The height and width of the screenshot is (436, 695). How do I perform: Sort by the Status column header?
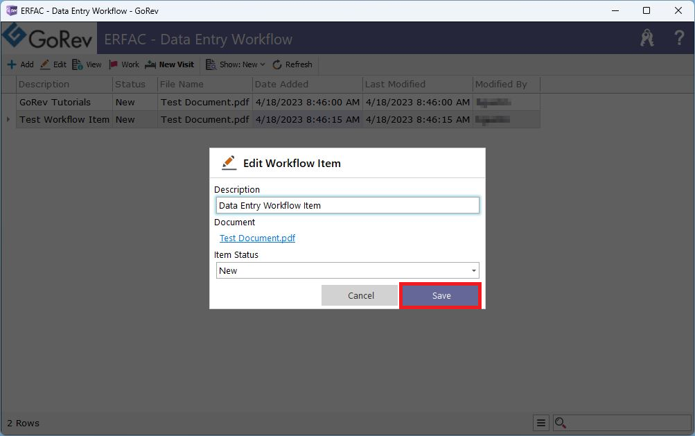[x=135, y=85]
